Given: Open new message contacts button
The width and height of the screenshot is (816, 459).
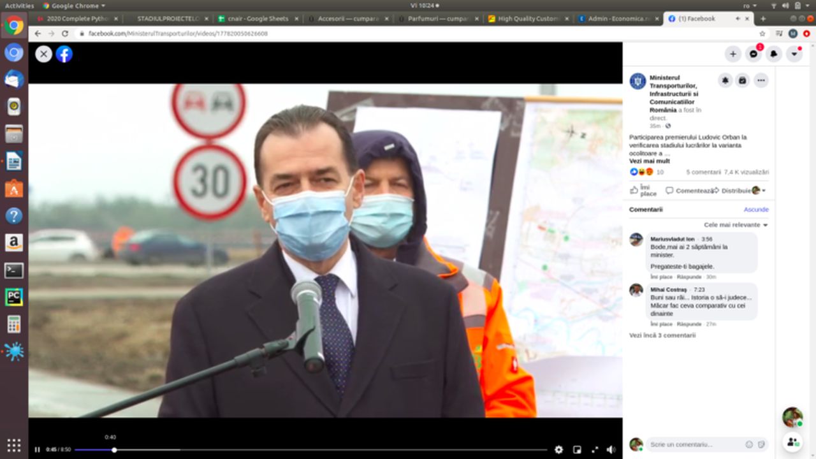Looking at the screenshot, I should [792, 441].
